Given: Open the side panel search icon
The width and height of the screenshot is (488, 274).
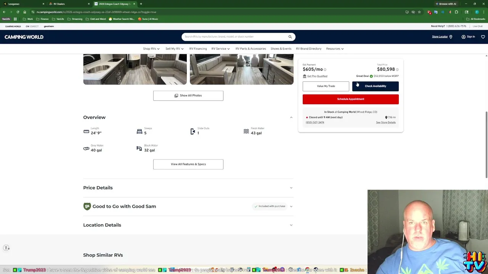Looking at the screenshot, I should click(x=467, y=12).
